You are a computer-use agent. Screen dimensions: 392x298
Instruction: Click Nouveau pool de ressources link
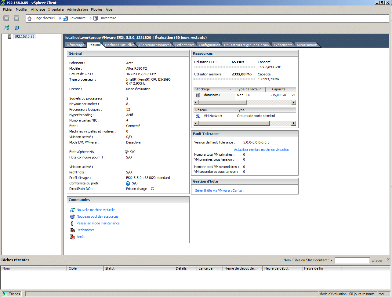(x=97, y=217)
